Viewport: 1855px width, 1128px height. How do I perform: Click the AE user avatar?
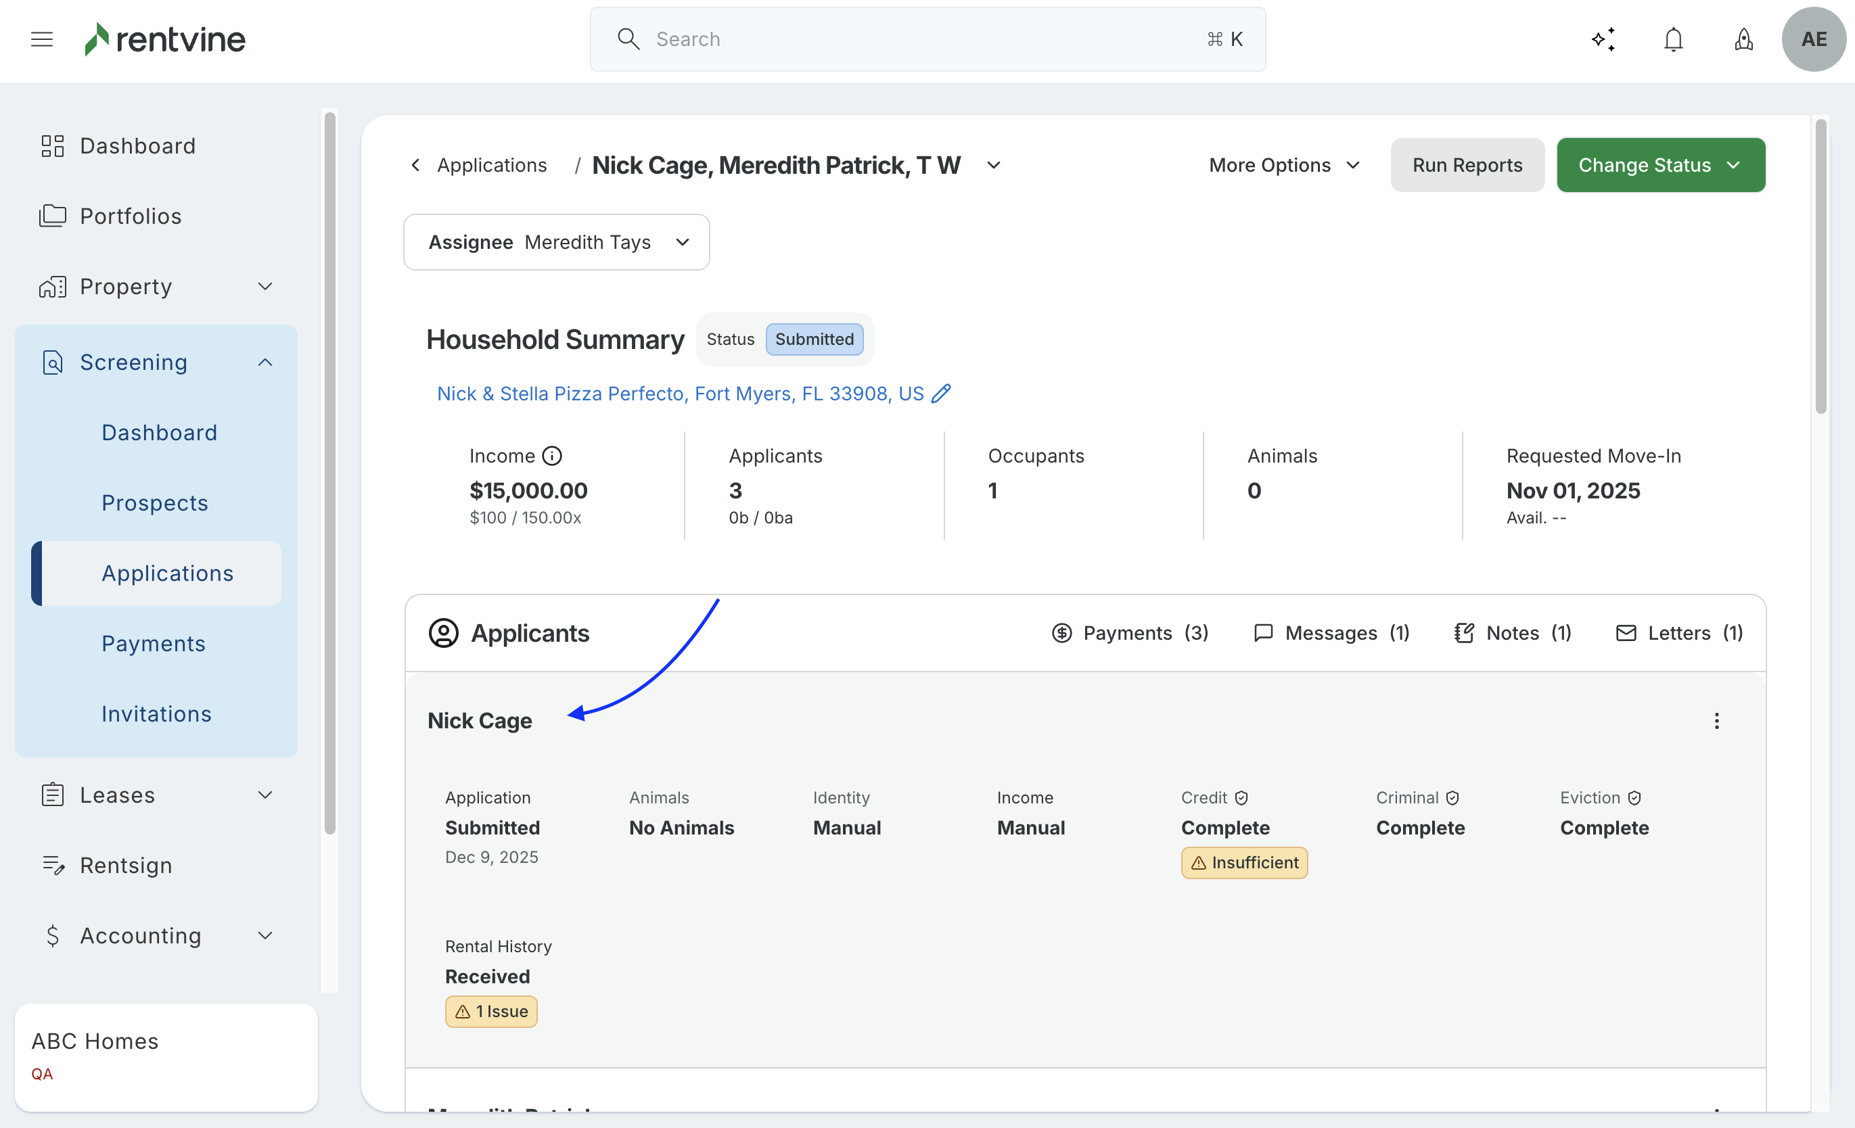(x=1814, y=39)
